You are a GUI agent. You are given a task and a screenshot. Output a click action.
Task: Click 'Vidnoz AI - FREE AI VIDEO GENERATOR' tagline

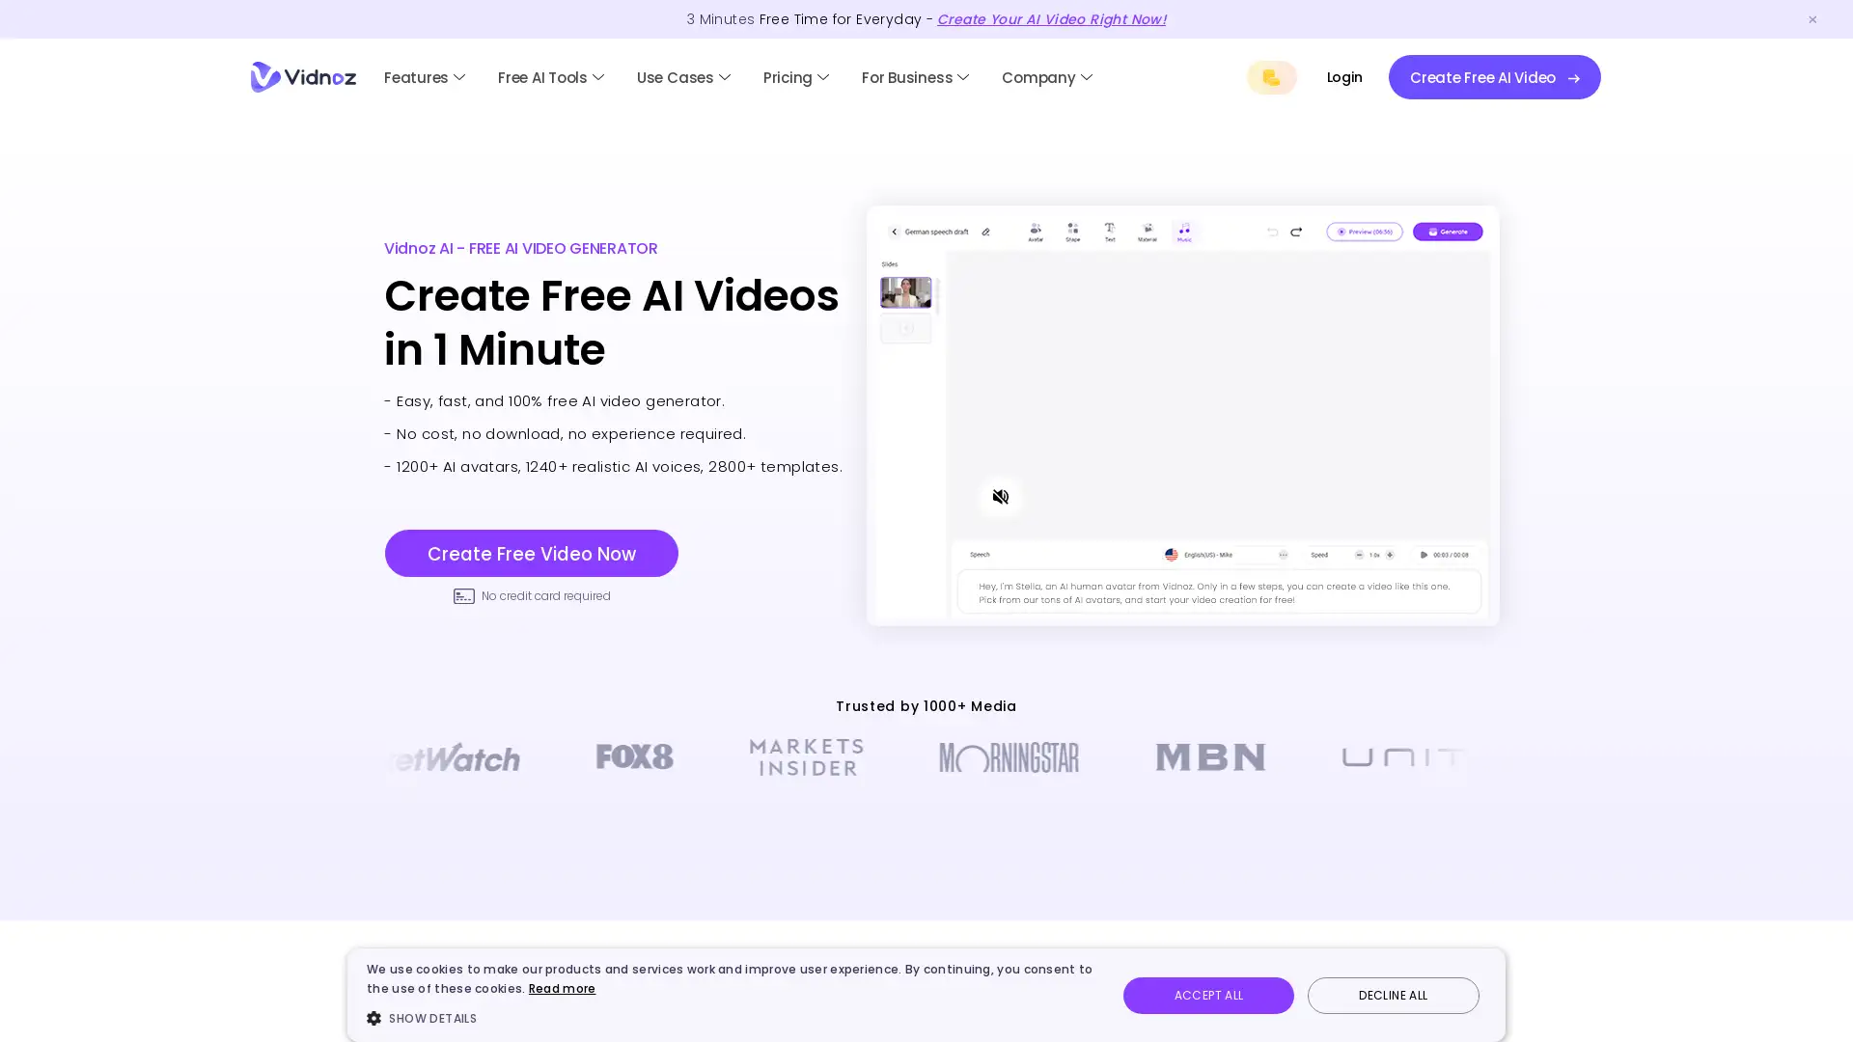[x=520, y=248]
